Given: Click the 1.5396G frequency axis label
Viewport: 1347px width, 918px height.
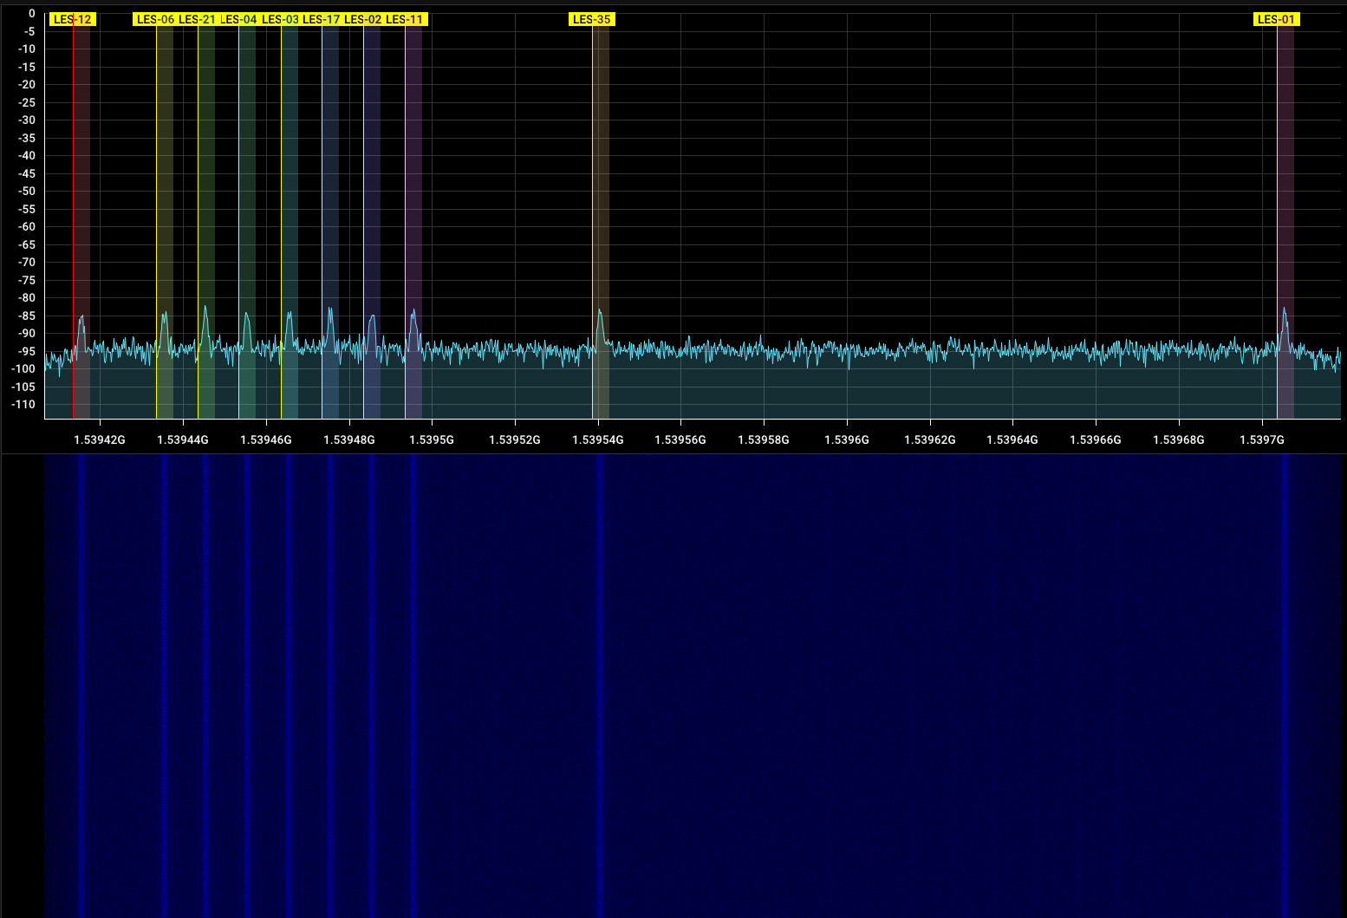Looking at the screenshot, I should [x=847, y=439].
